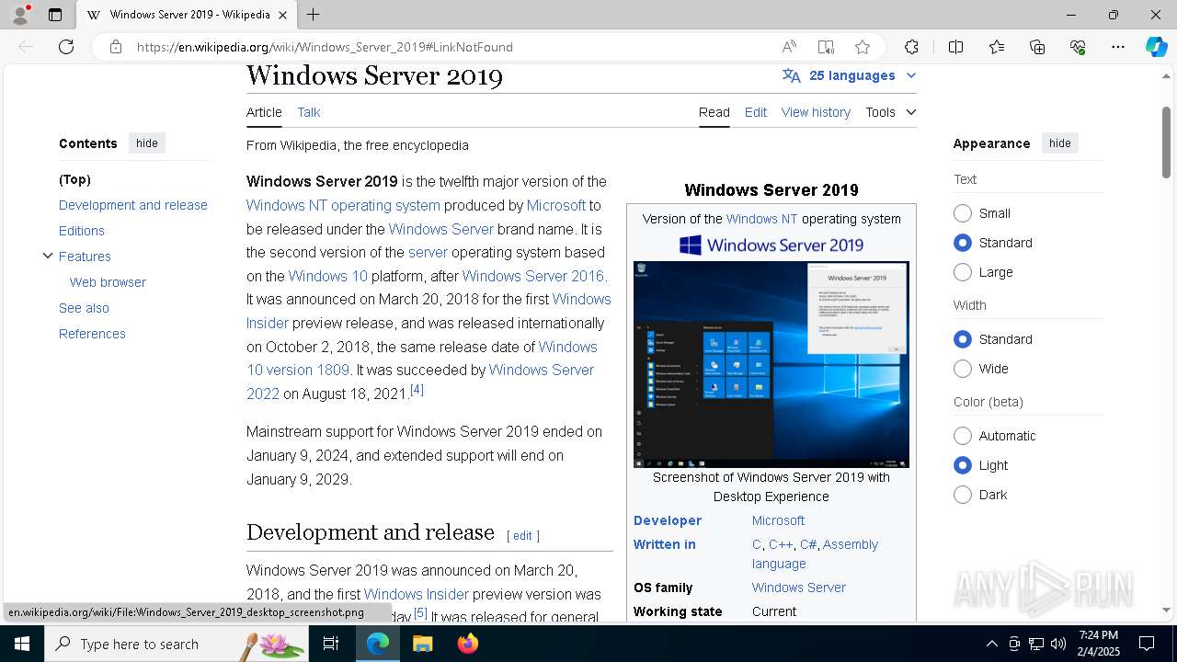Image resolution: width=1177 pixels, height=662 pixels.
Task: Select the Standard text size option
Action: 963,243
